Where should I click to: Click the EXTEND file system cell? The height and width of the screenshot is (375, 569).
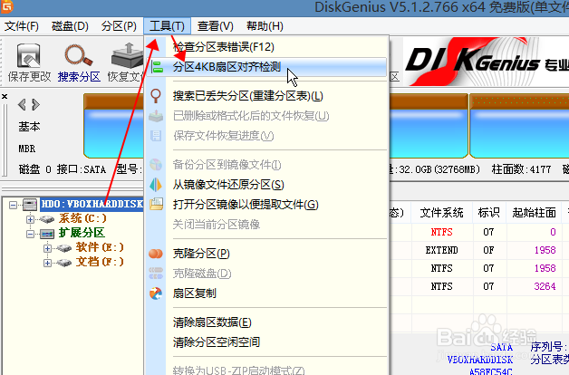tap(441, 250)
